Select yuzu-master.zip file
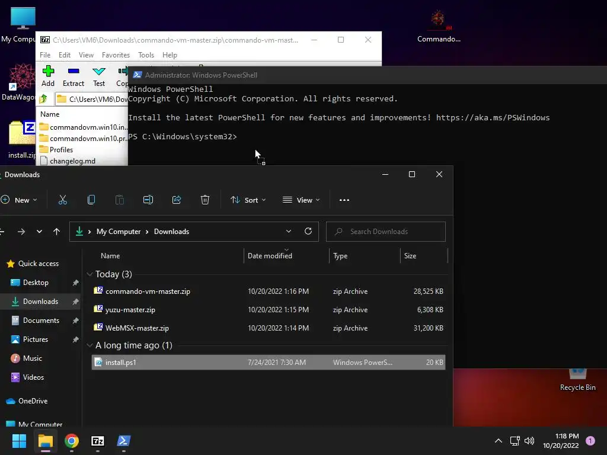607x455 pixels. coord(269,309)
